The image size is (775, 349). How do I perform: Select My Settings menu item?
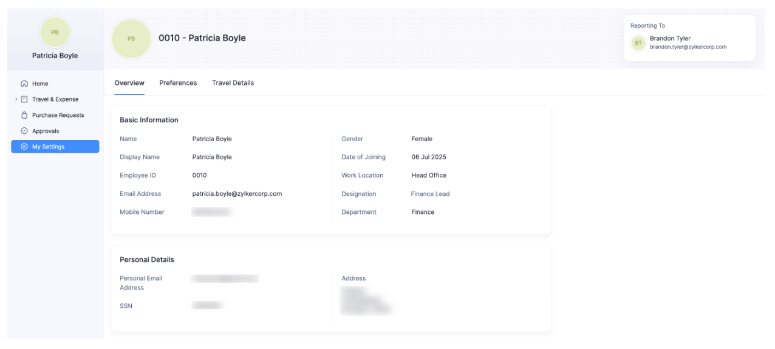pyautogui.click(x=48, y=147)
